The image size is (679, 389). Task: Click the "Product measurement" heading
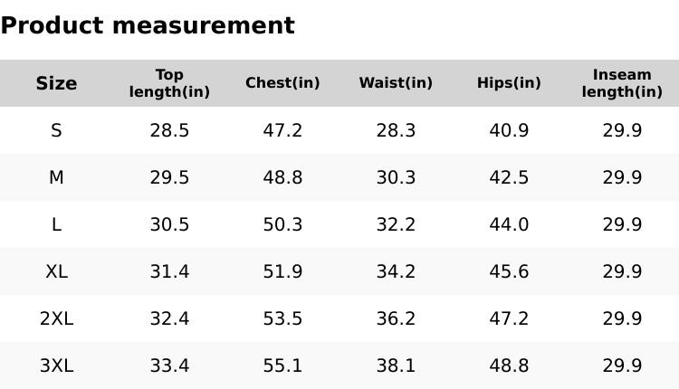click(x=148, y=25)
